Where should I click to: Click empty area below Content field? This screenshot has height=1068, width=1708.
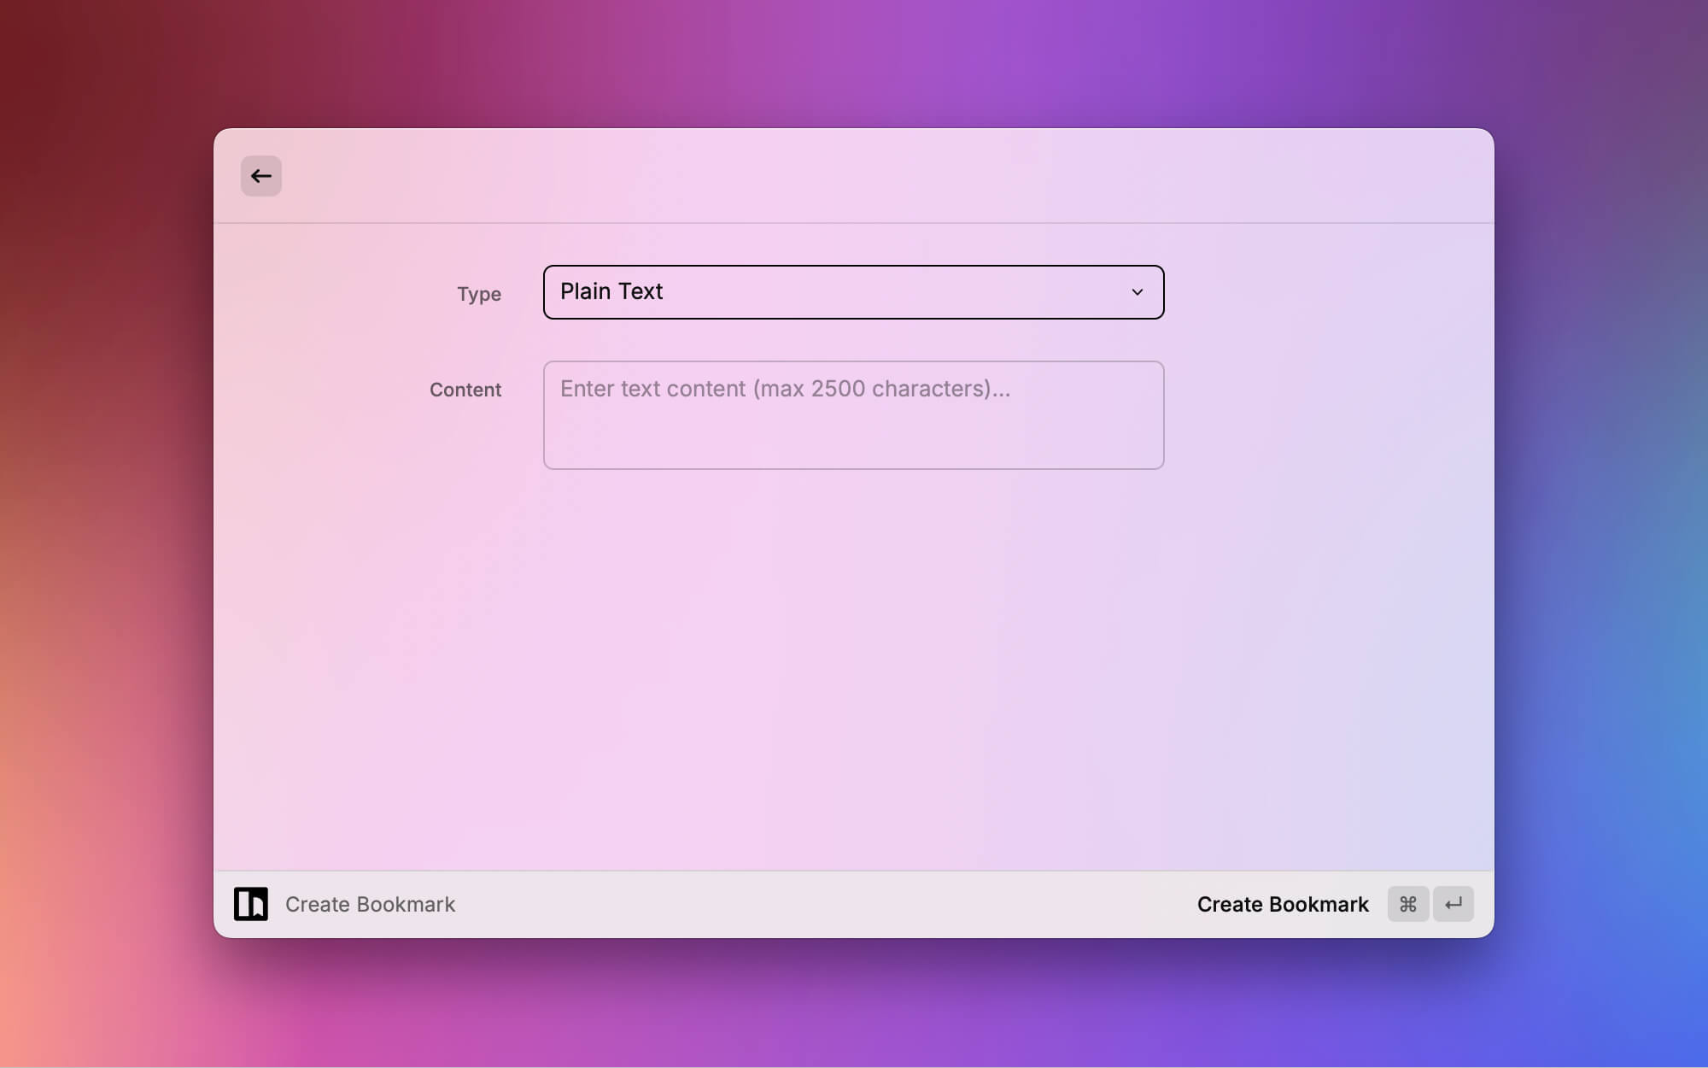pos(852,666)
